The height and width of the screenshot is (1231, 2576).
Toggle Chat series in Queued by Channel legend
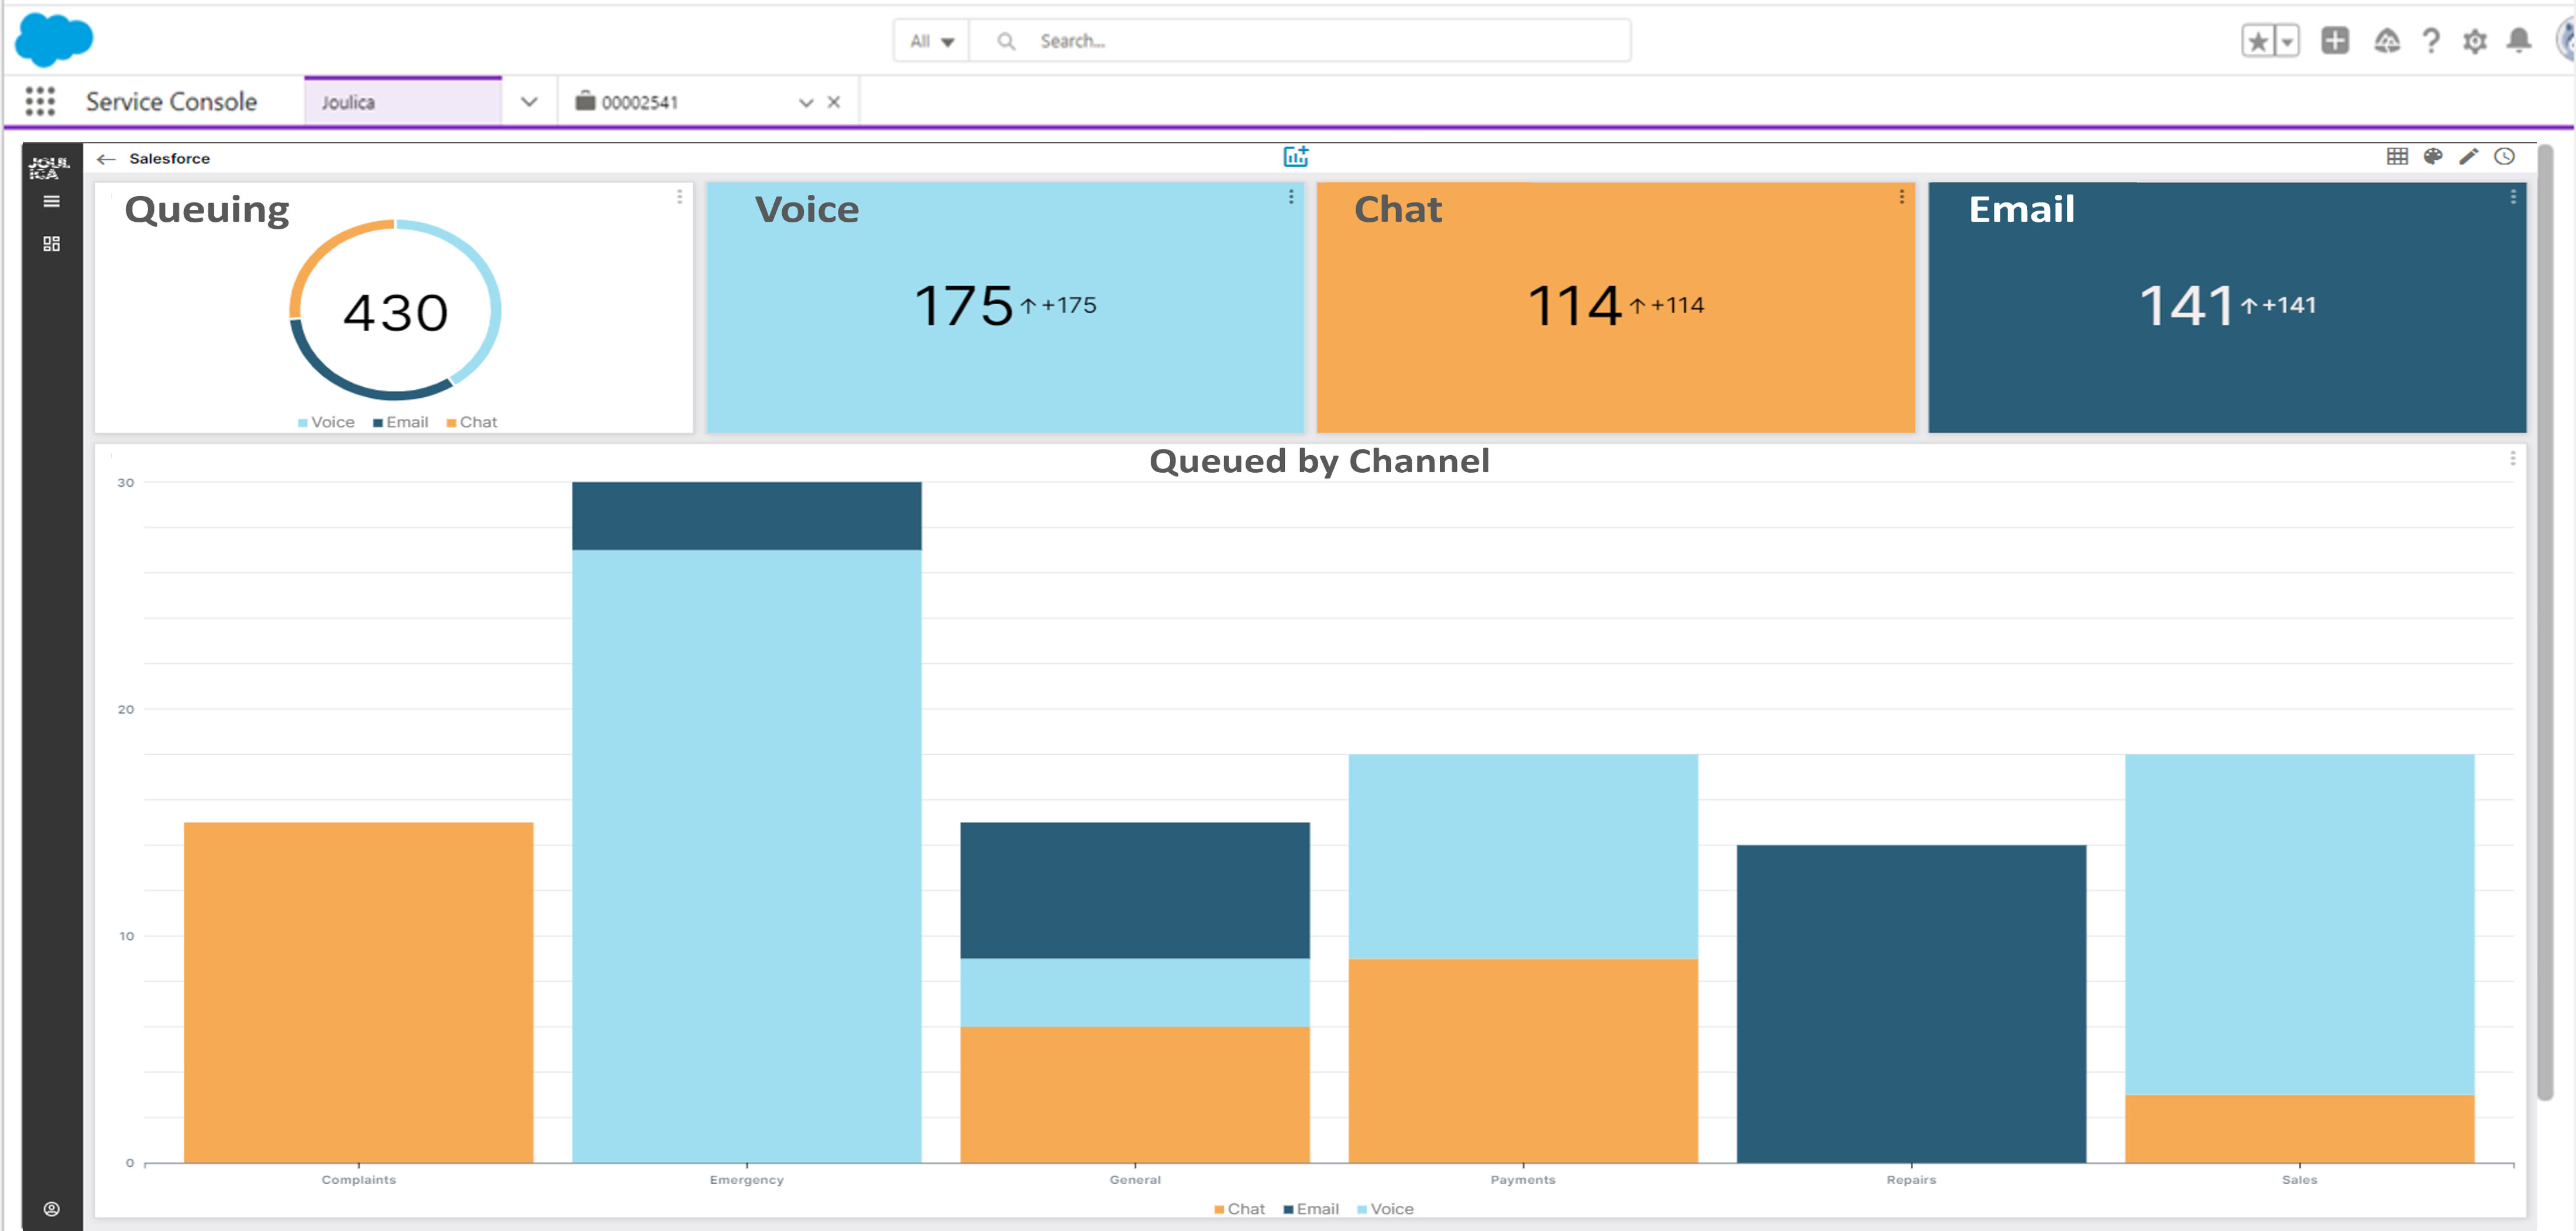tap(1241, 1209)
